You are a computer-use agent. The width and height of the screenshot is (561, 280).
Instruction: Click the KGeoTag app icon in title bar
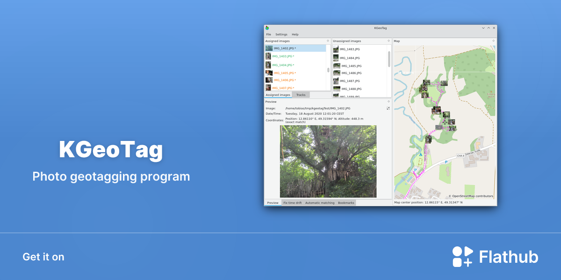point(267,28)
